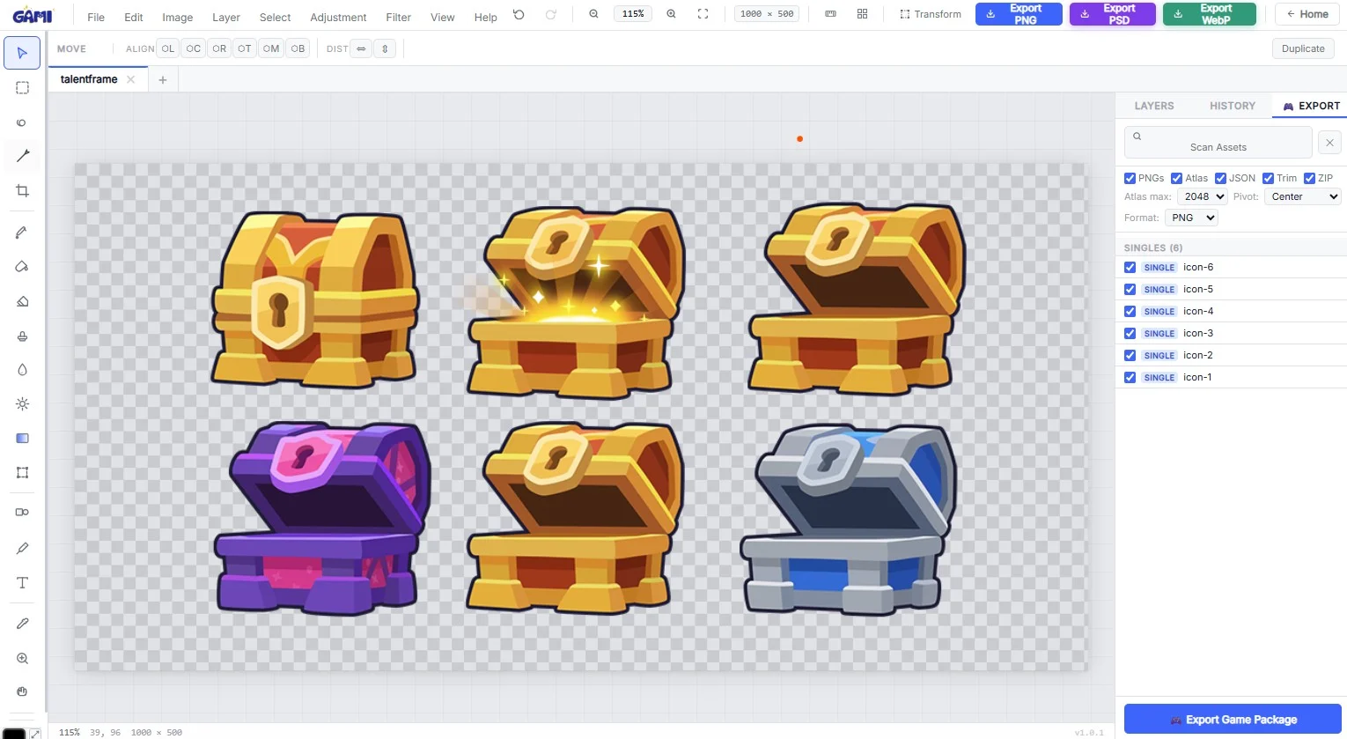Select the rectangular Marquee tool
Viewport: 1347px width, 739px height.
(21, 87)
